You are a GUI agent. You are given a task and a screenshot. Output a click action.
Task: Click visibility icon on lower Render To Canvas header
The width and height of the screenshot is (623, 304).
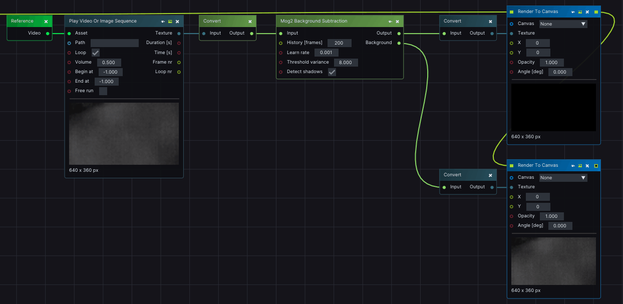point(573,166)
